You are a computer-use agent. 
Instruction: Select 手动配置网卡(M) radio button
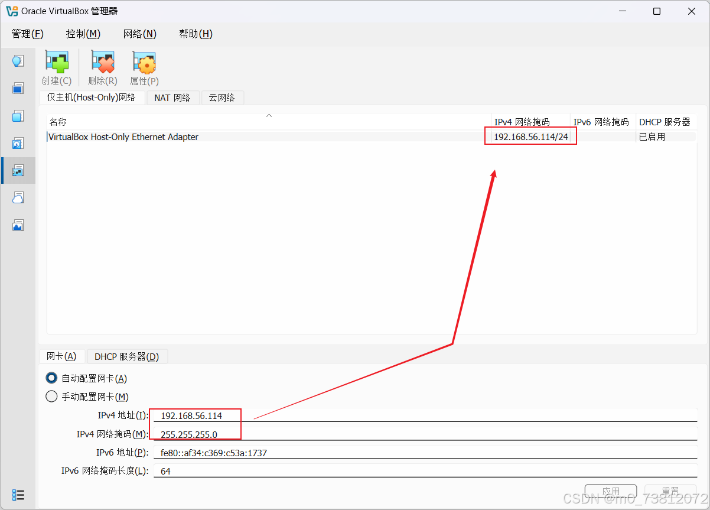(x=51, y=397)
